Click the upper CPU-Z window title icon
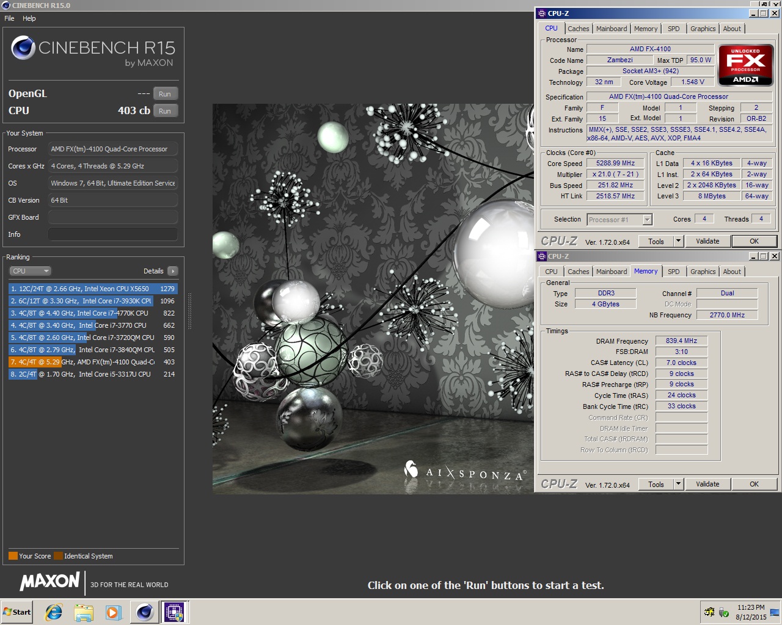 click(x=541, y=13)
